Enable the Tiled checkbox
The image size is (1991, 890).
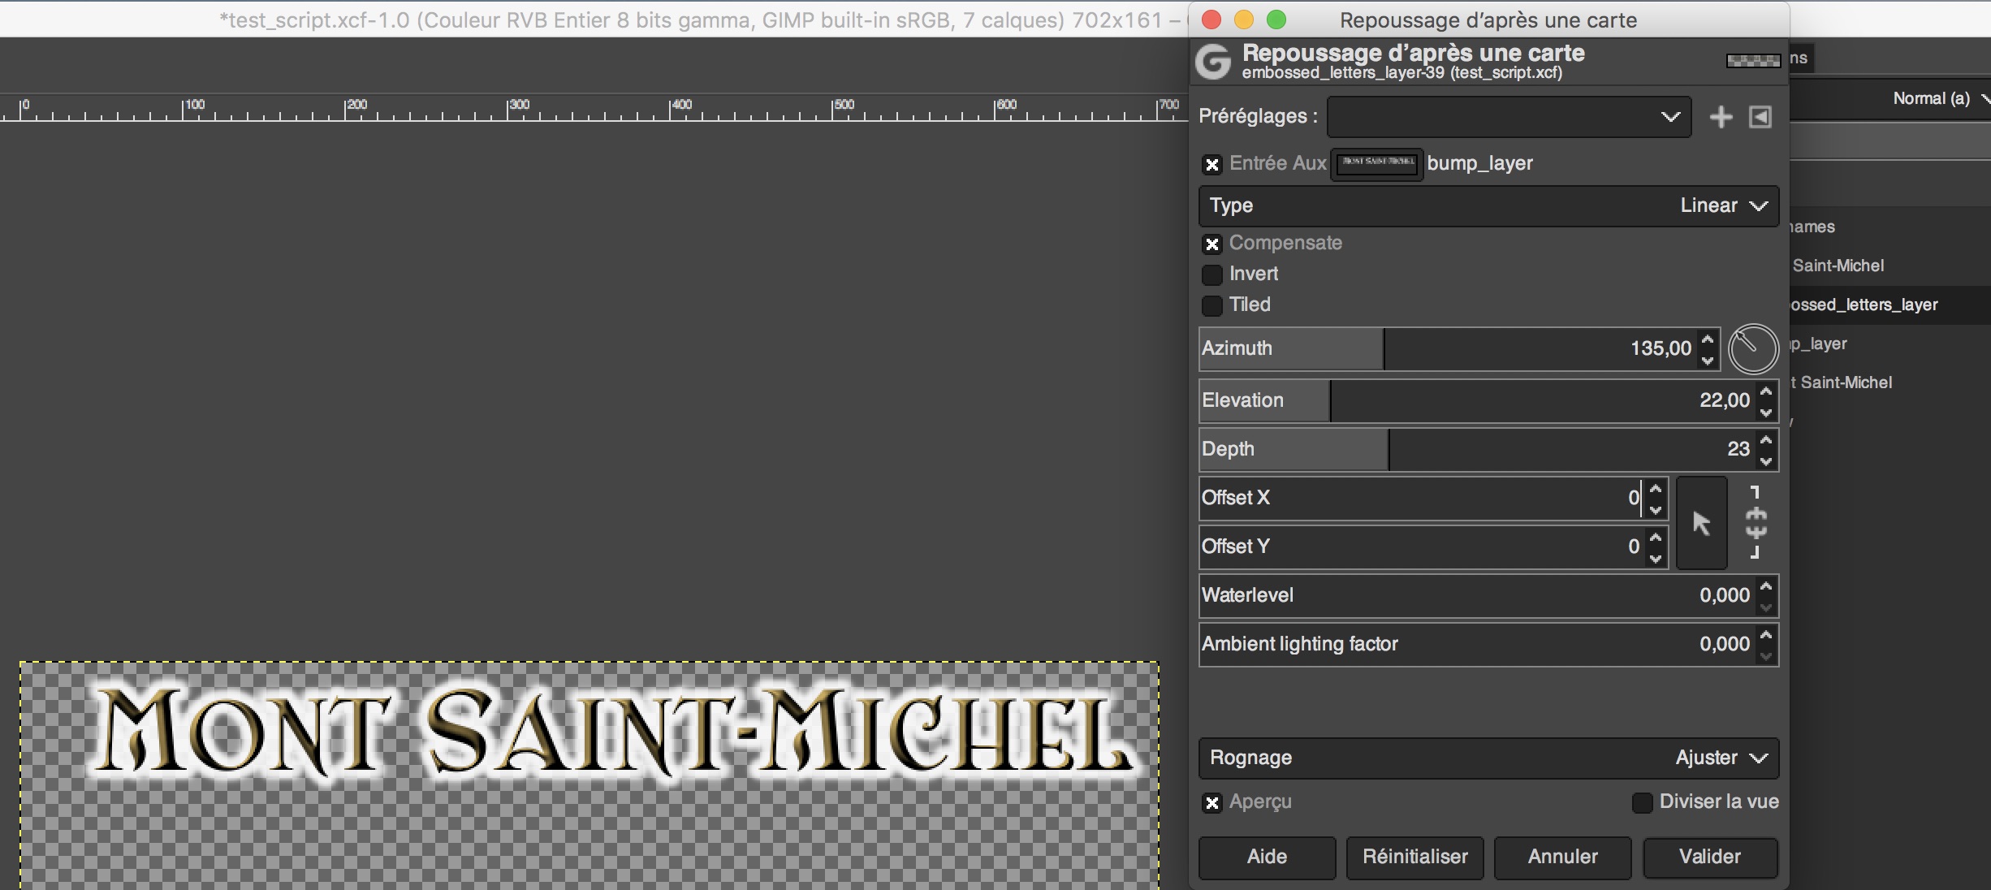coord(1211,305)
